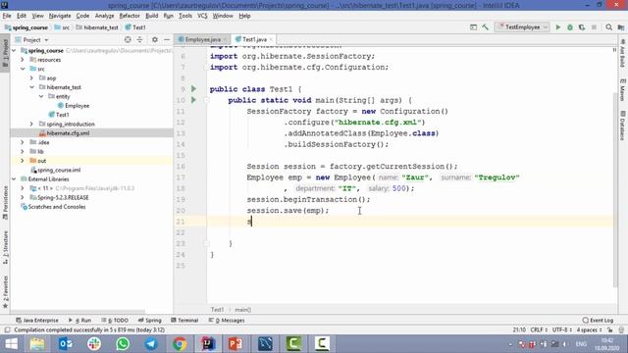
Task: Click the Project panel horizontal scrollbar
Action: [x=78, y=311]
